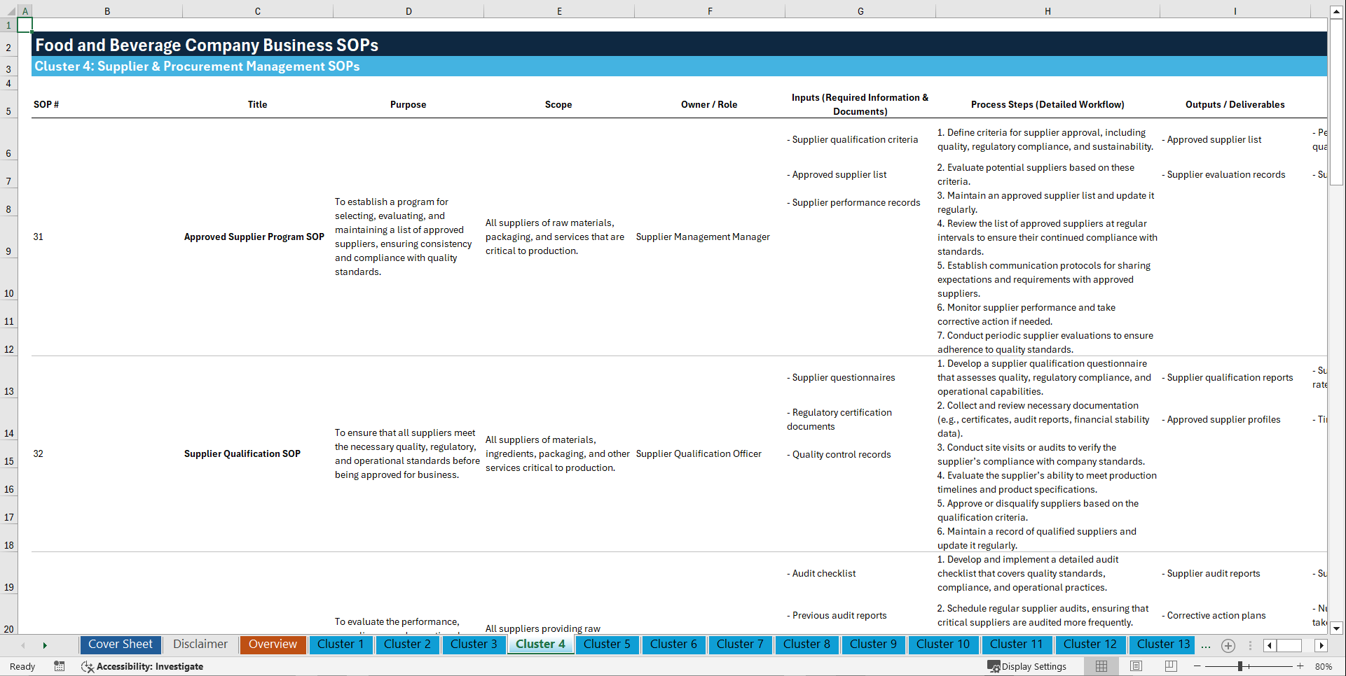Open the Cover Sheet worksheet
The image size is (1346, 676).
point(120,645)
